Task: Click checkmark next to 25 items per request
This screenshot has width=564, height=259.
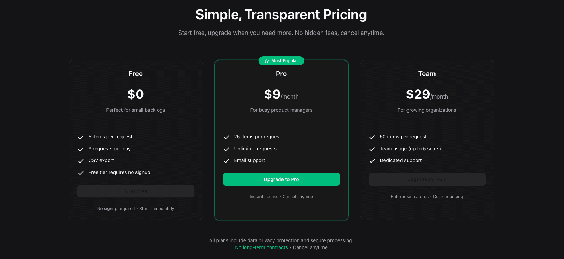Action: (227, 137)
